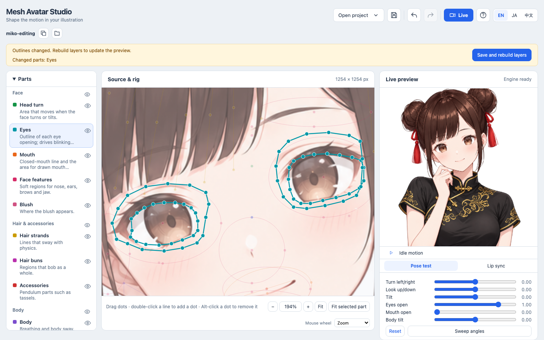
Task: Select the Mouth part in the list
Action: coord(51,161)
